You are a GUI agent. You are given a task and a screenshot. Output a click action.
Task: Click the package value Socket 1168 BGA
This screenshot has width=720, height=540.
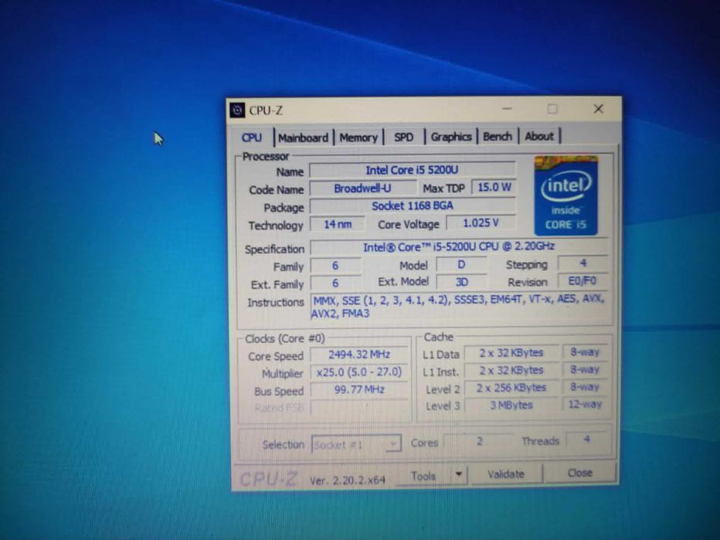point(413,205)
